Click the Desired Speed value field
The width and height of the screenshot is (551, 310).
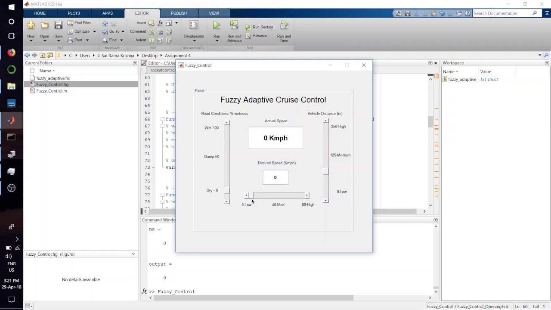[275, 177]
